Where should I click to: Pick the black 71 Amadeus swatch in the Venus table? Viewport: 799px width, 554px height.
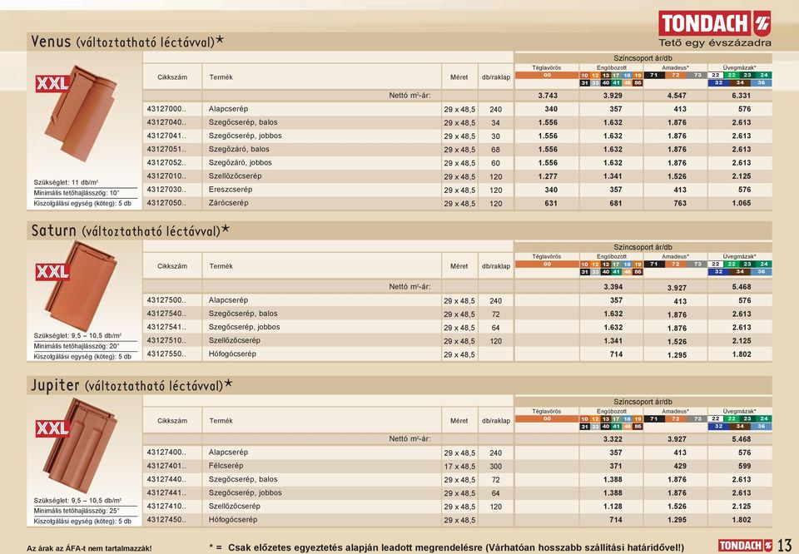[x=654, y=76]
